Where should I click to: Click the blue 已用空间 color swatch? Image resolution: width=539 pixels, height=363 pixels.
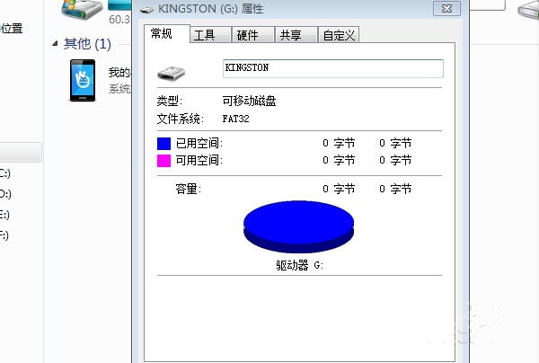tap(163, 144)
